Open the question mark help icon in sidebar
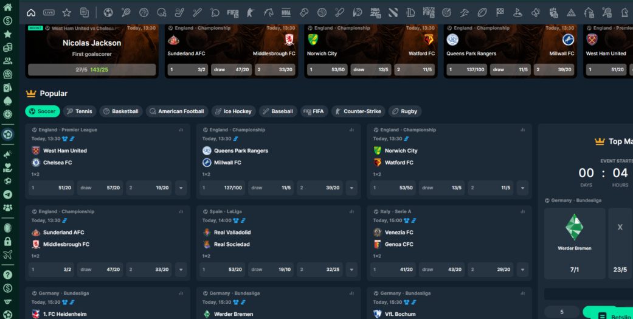Image resolution: width=633 pixels, height=319 pixels. coord(8,275)
